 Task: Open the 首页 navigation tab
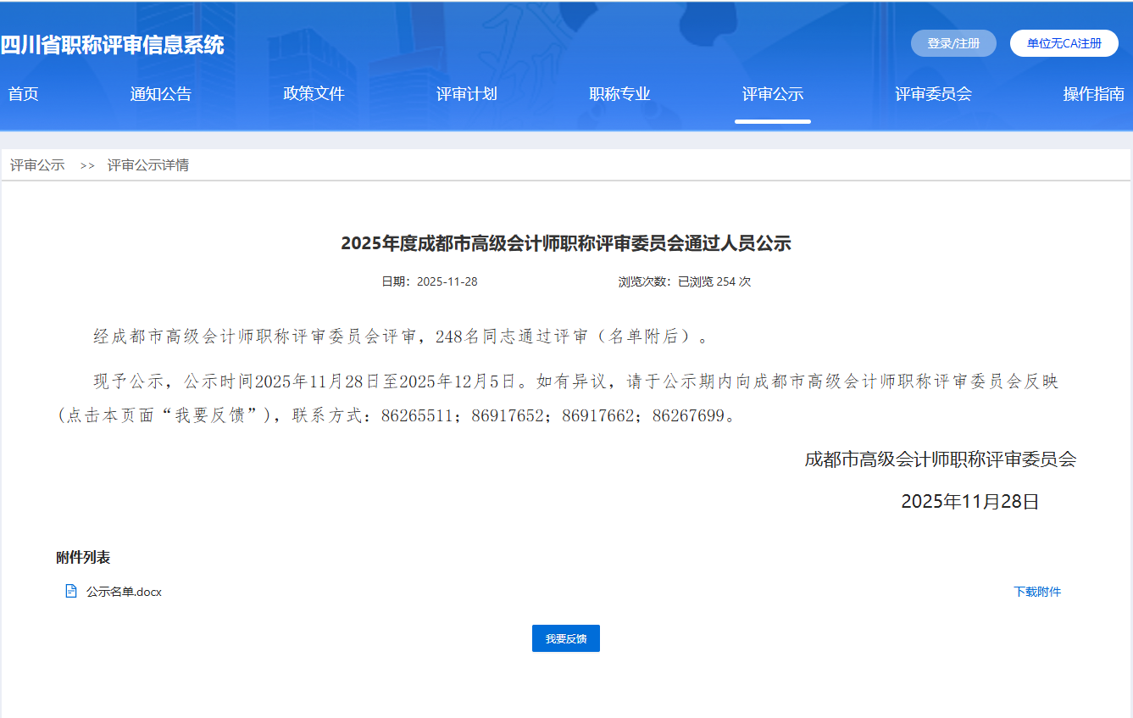point(23,94)
